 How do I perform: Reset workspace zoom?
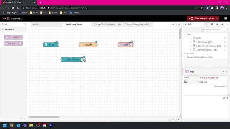click(176, 120)
